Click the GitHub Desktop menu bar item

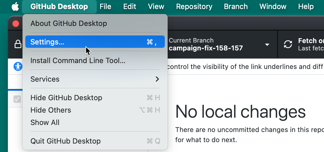(59, 7)
